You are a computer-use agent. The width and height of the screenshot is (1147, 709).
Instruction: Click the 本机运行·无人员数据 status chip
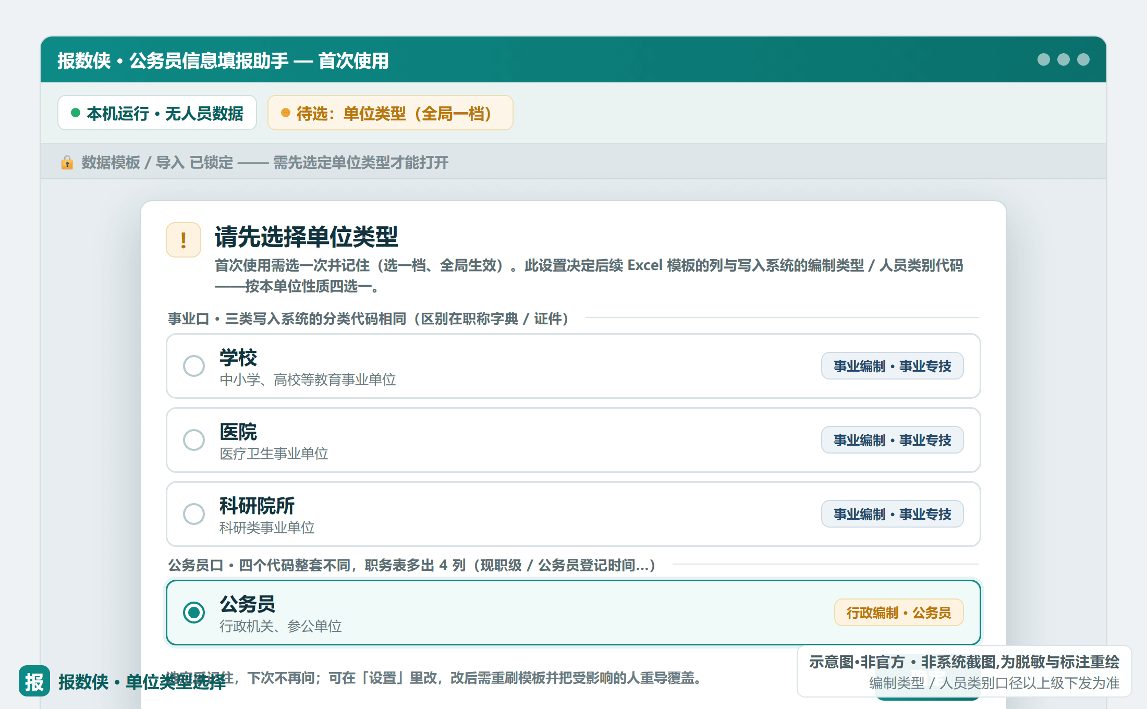[157, 113]
